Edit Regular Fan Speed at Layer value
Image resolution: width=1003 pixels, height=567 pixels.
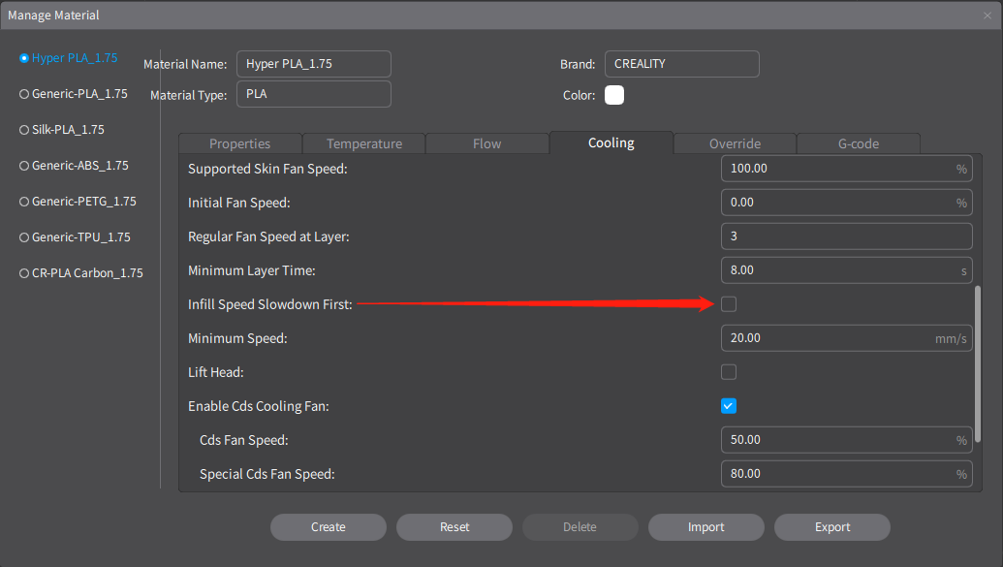pyautogui.click(x=846, y=236)
